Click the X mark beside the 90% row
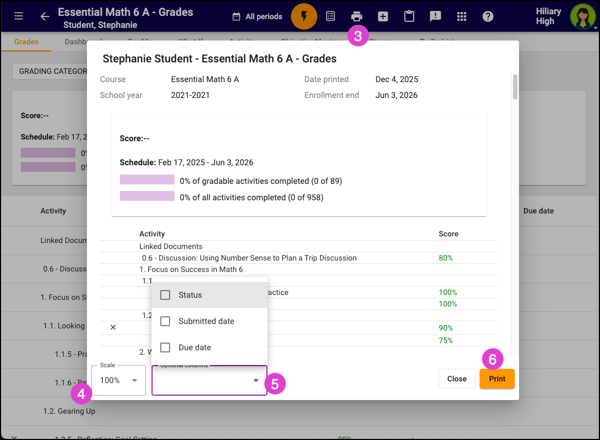600x440 pixels. click(x=113, y=327)
